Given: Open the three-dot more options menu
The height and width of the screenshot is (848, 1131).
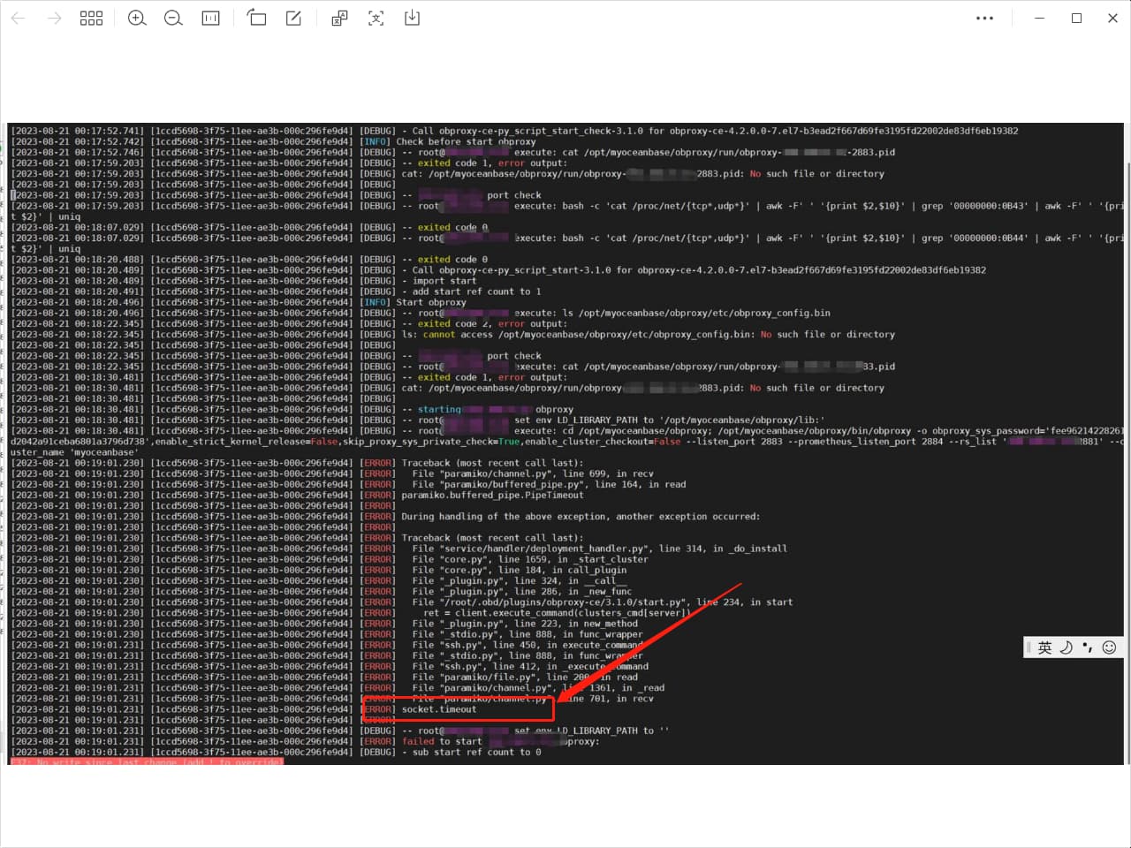Looking at the screenshot, I should coord(984,18).
